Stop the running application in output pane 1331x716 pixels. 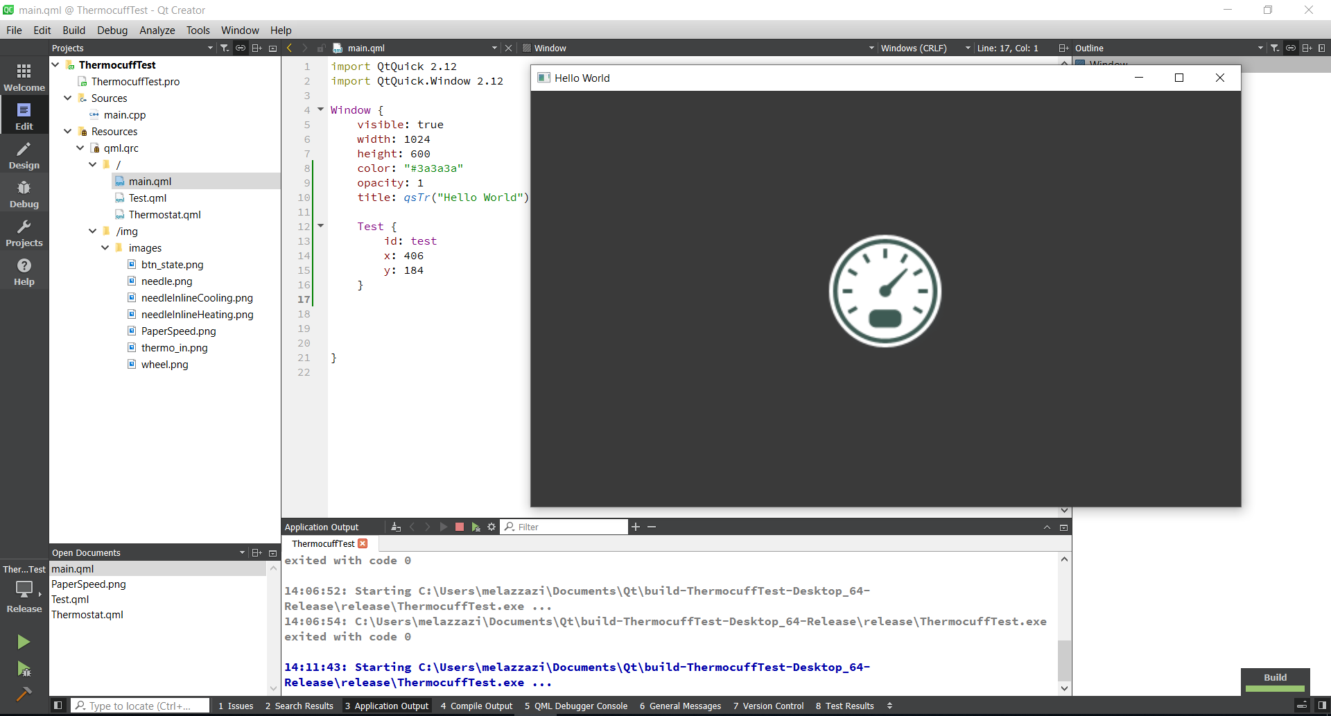(x=460, y=527)
